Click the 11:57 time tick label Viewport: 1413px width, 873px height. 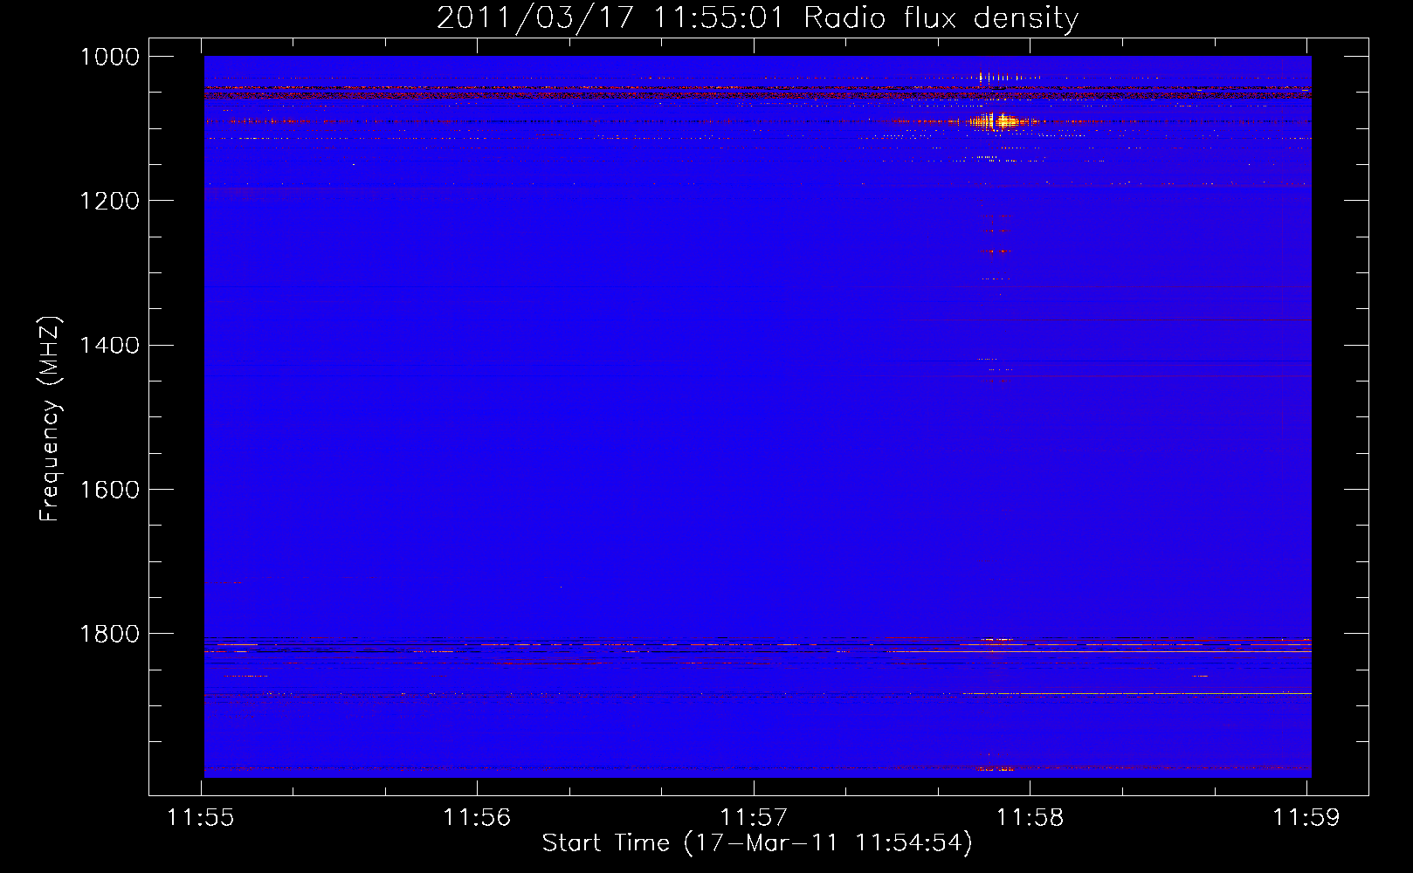[753, 818]
